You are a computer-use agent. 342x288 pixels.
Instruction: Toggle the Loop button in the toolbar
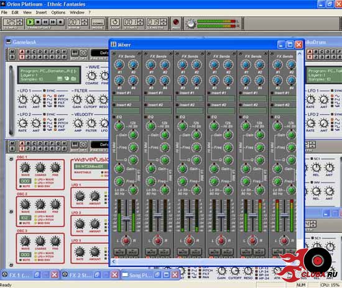pos(114,22)
